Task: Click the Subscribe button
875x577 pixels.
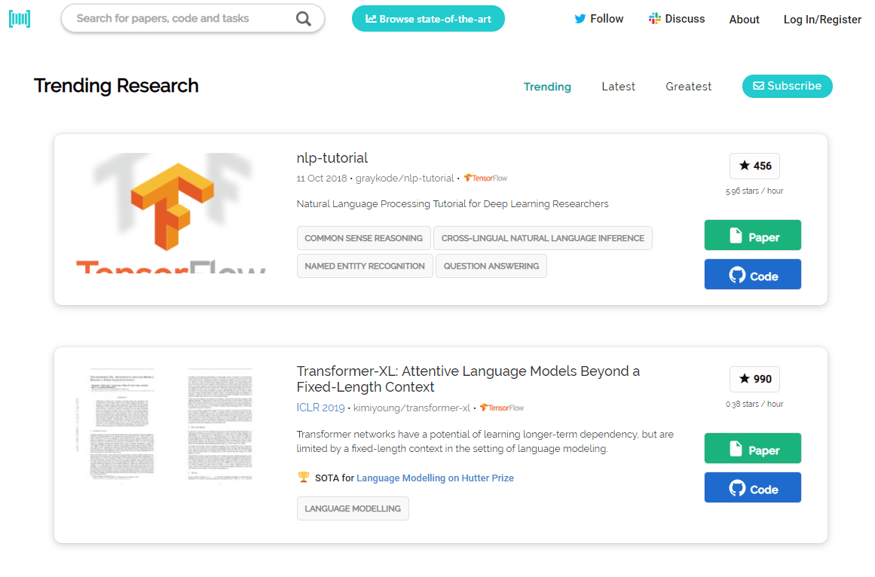Action: pyautogui.click(x=787, y=86)
